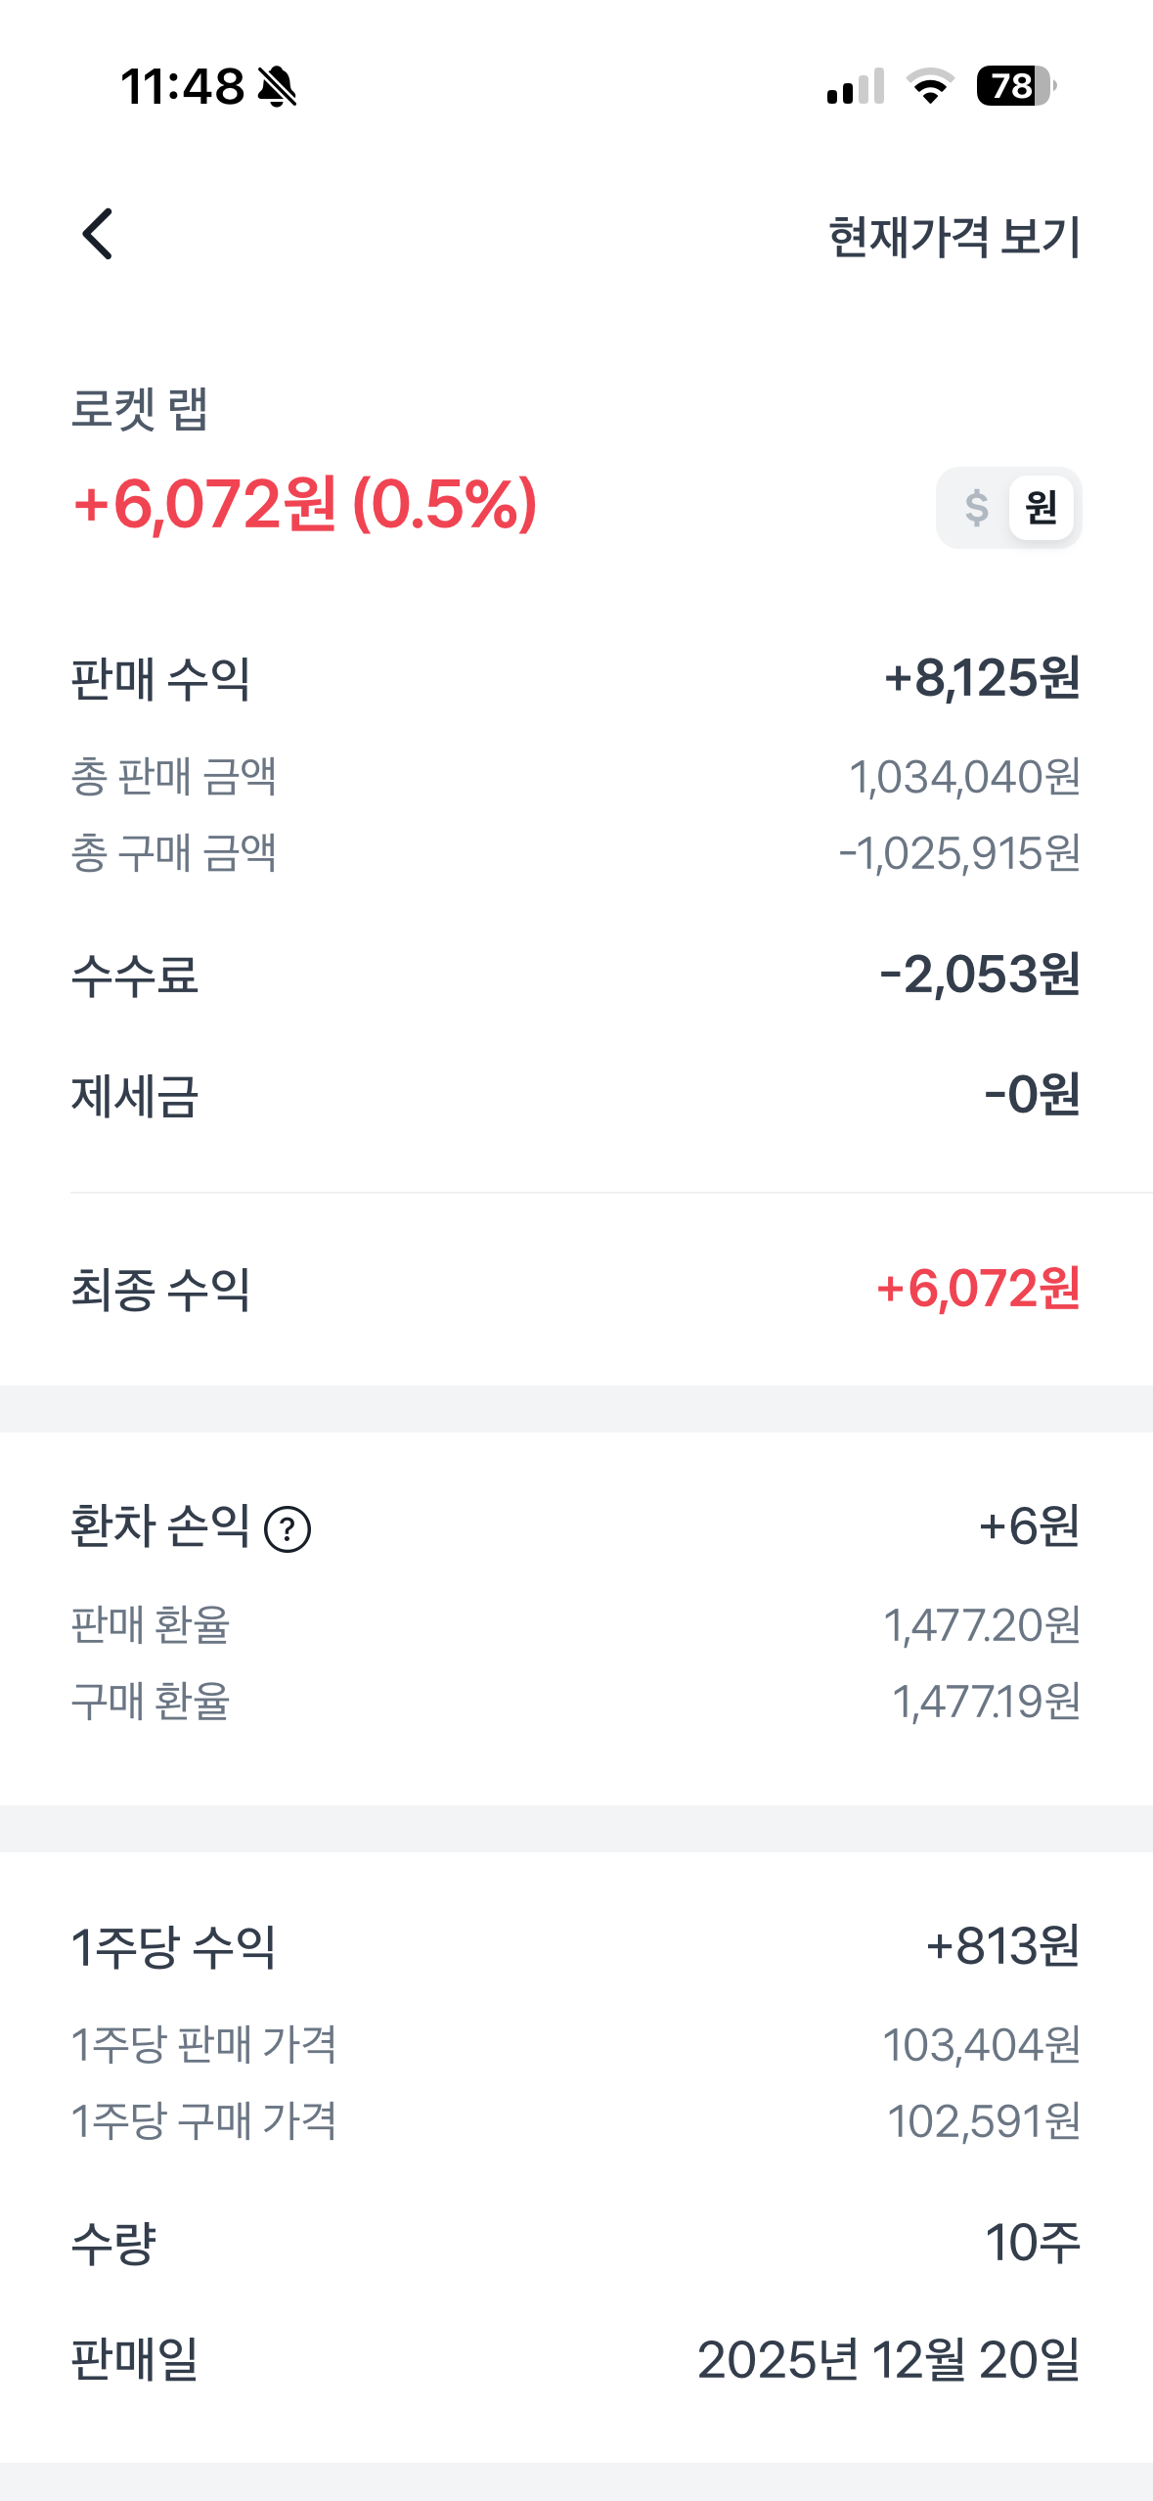This screenshot has height=2501, width=1153.
Task: Tap the 판매 수익 +8,125원 row
Action: (575, 678)
